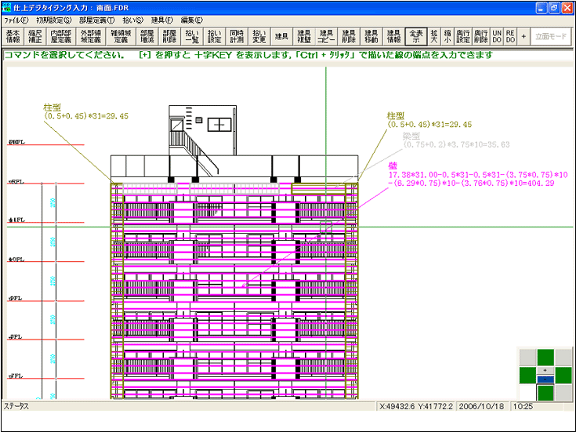
Task: Open the 内部部屋定義 tool
Action: (60, 37)
